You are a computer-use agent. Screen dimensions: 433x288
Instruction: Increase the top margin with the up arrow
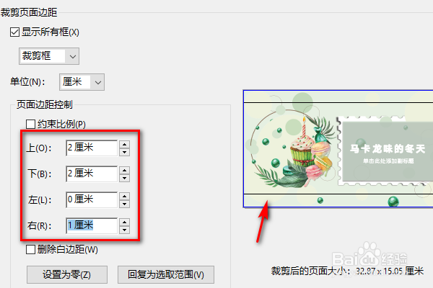(125, 145)
